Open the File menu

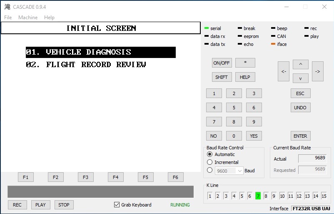[x=8, y=18]
